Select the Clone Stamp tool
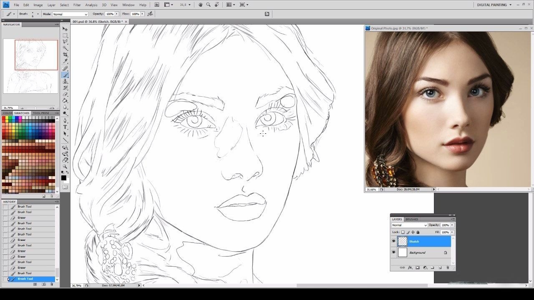This screenshot has width=534, height=300. pyautogui.click(x=65, y=81)
